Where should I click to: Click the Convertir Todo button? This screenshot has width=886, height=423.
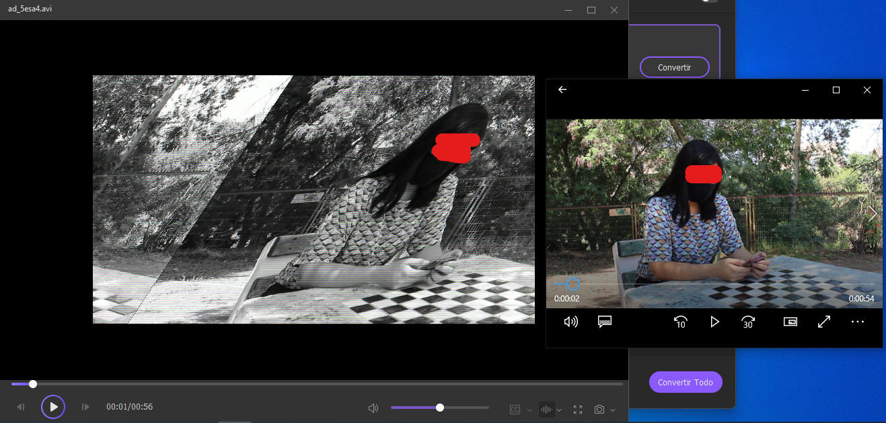click(x=686, y=382)
